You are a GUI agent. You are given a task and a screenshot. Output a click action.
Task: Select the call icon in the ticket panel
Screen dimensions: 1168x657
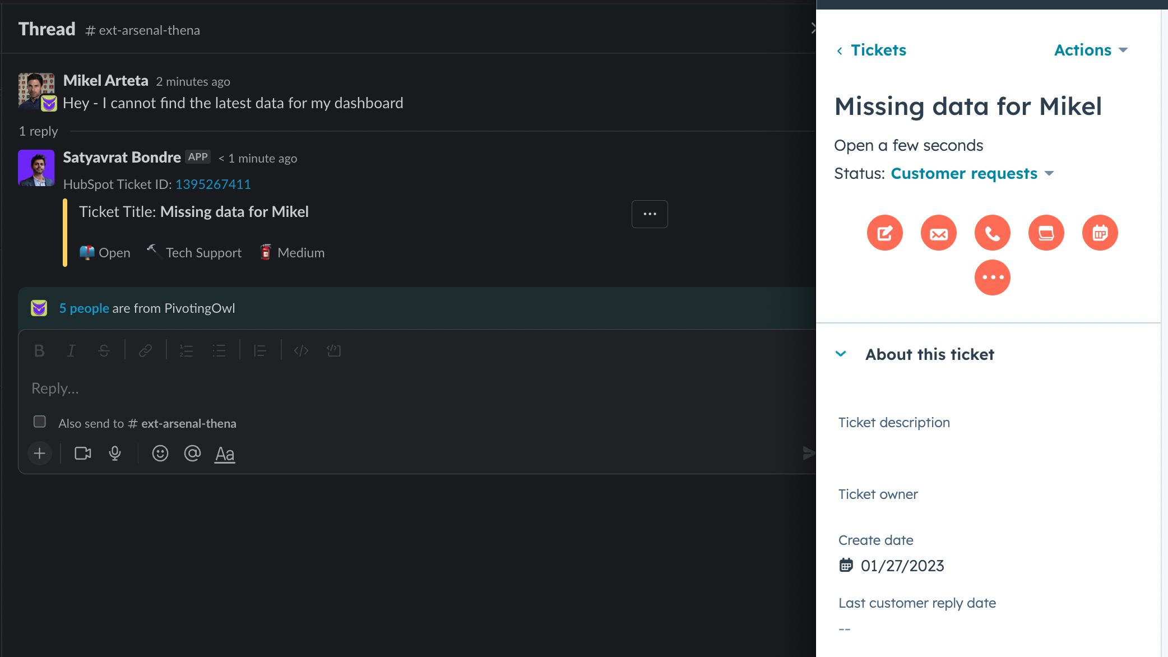coord(992,233)
